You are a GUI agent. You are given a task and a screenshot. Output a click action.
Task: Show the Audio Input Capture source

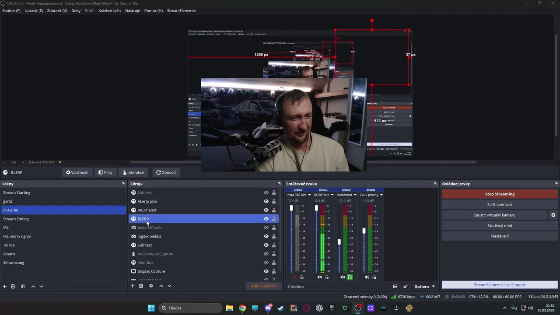coord(266,254)
